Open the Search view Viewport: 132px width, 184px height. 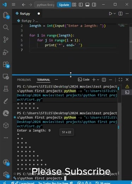(x=6, y=27)
